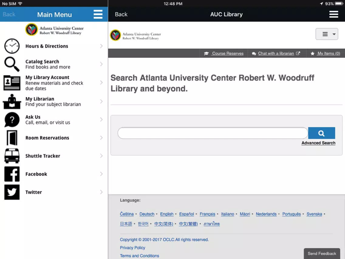Go Back in the AUC Library header
The height and width of the screenshot is (259, 345).
tap(121, 14)
